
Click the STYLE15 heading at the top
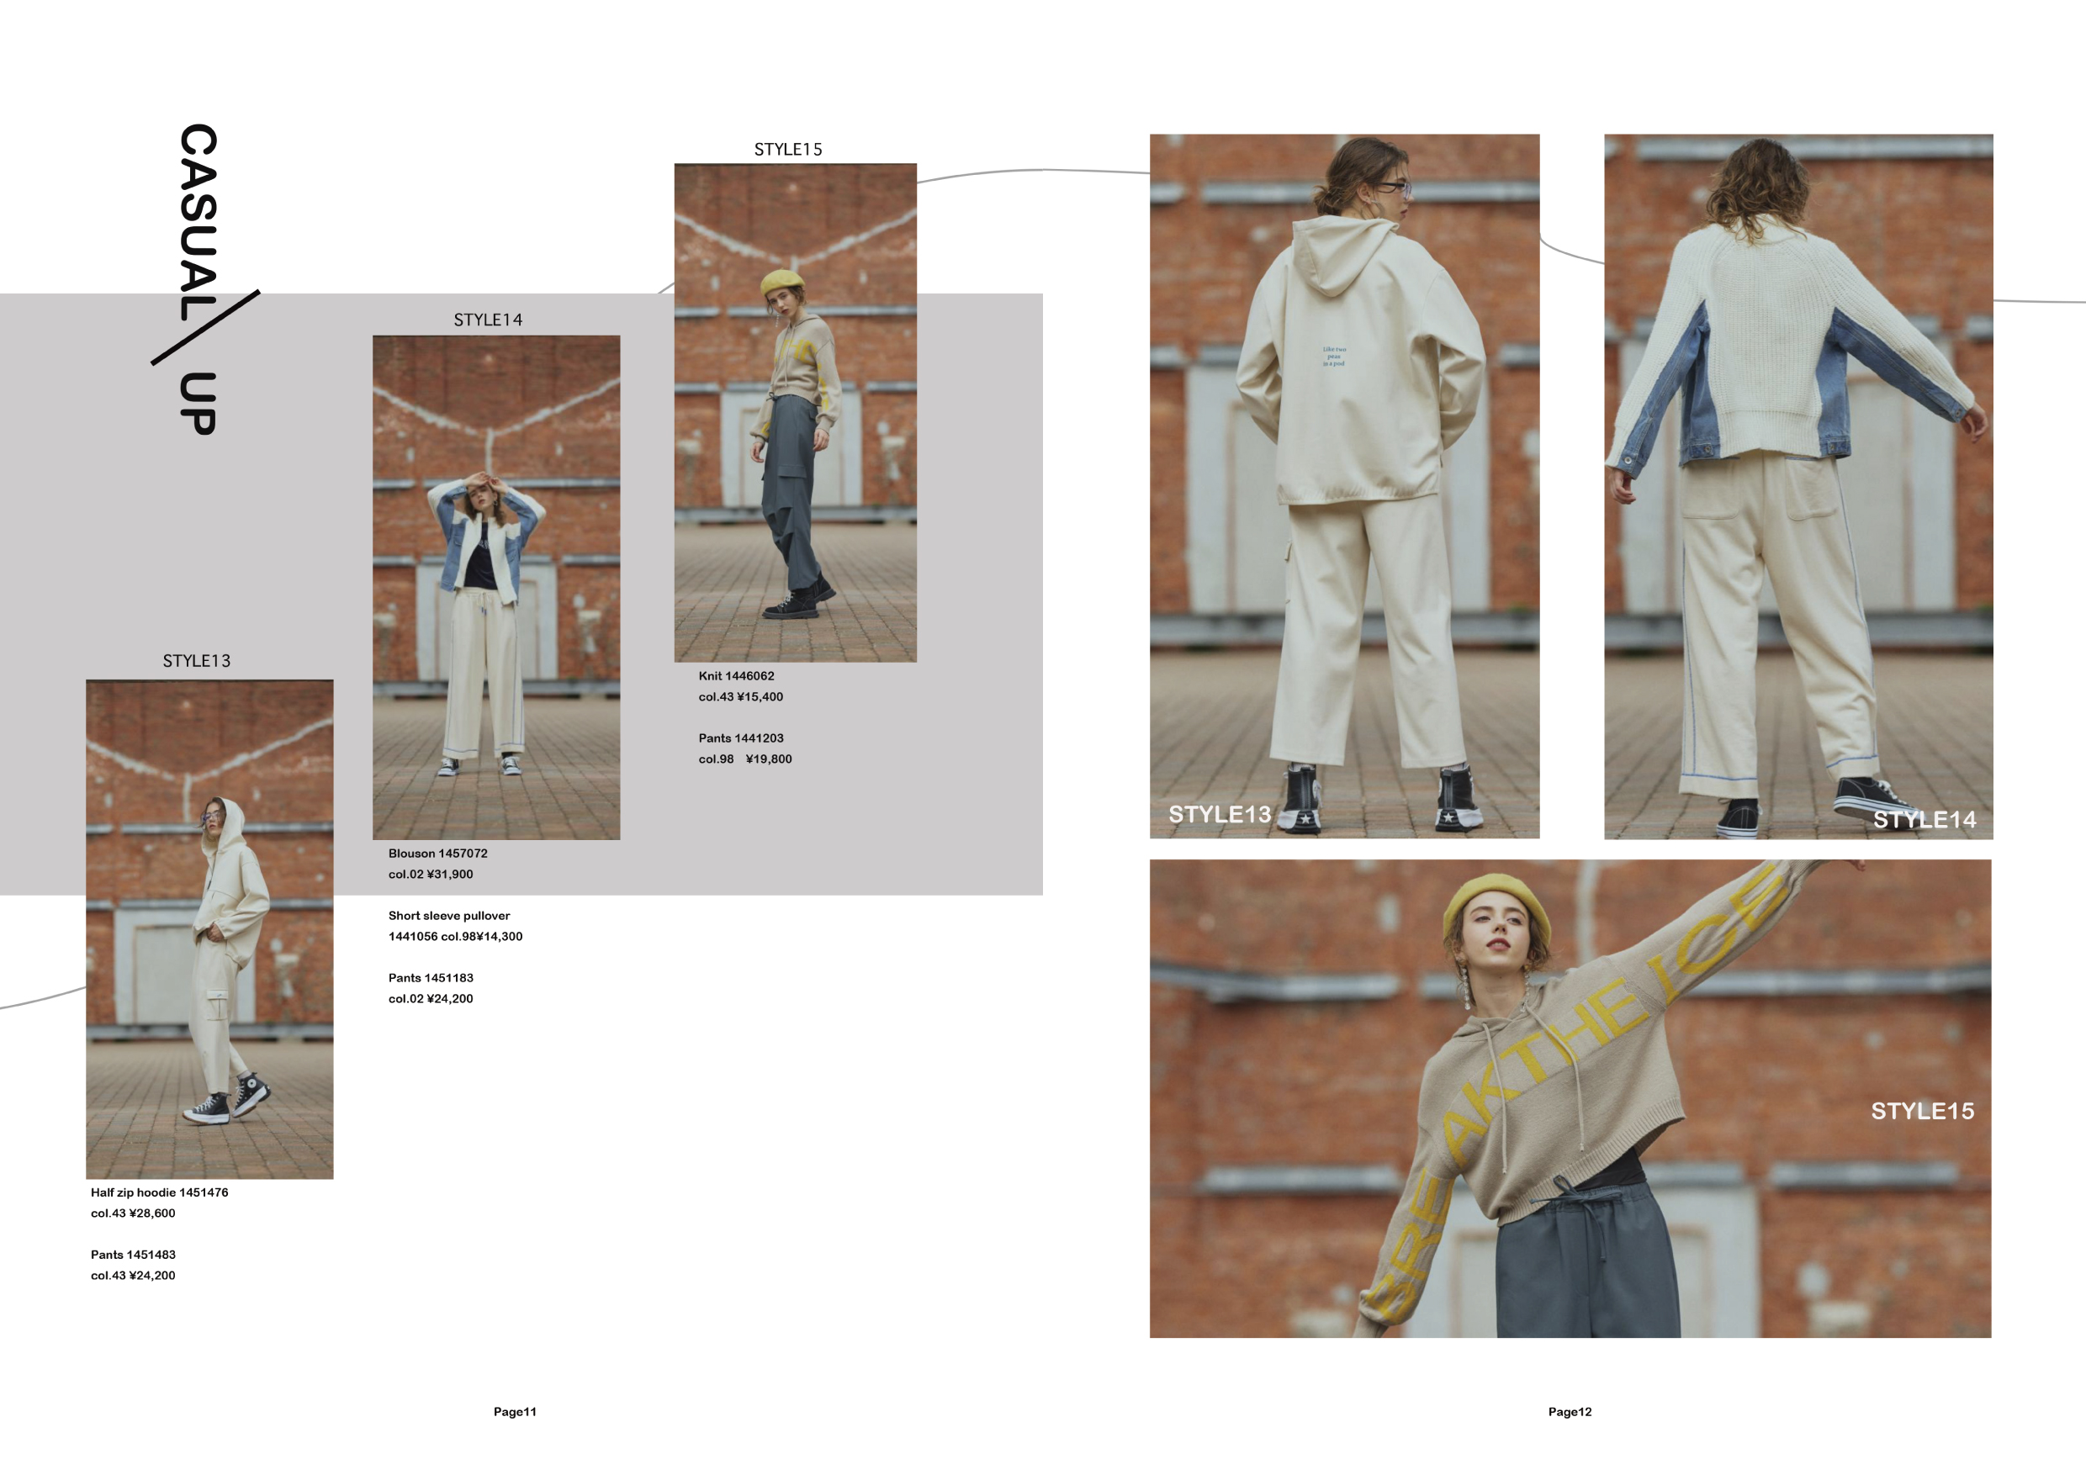[787, 150]
